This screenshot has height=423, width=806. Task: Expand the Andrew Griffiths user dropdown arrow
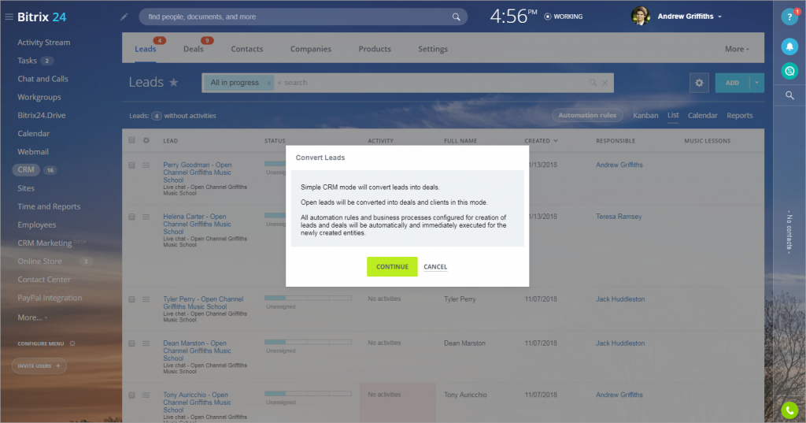pyautogui.click(x=719, y=17)
